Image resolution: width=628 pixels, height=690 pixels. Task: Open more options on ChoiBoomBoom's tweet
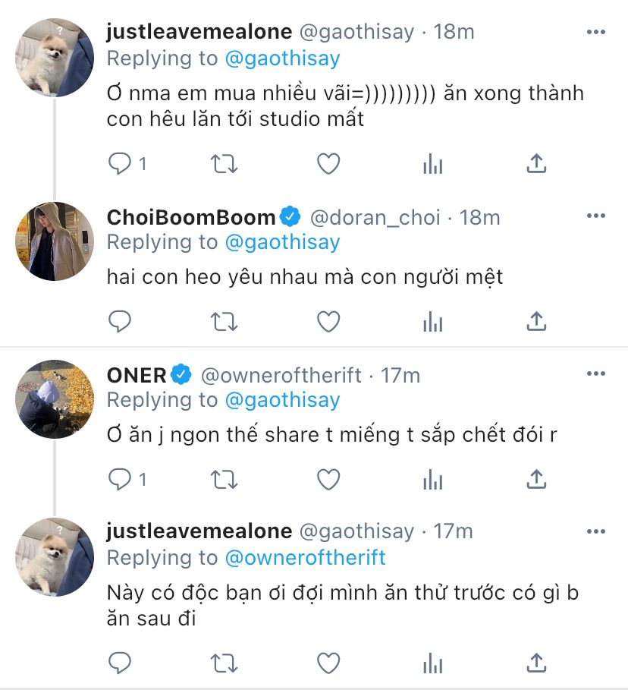596,217
